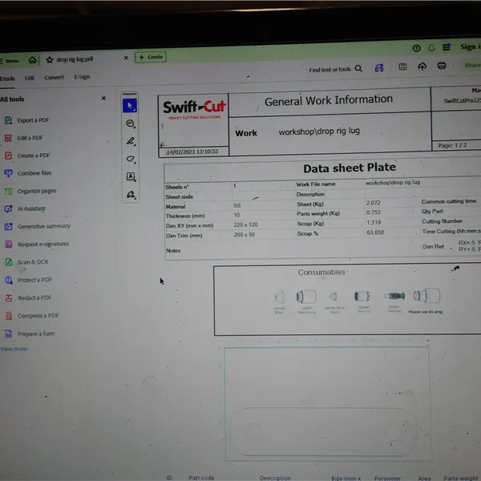Open the apps grid icon
This screenshot has width=481, height=481.
(x=447, y=47)
